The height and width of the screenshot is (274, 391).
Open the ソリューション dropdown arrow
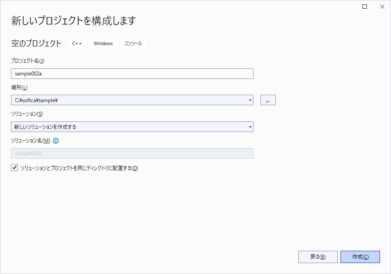[250, 127]
